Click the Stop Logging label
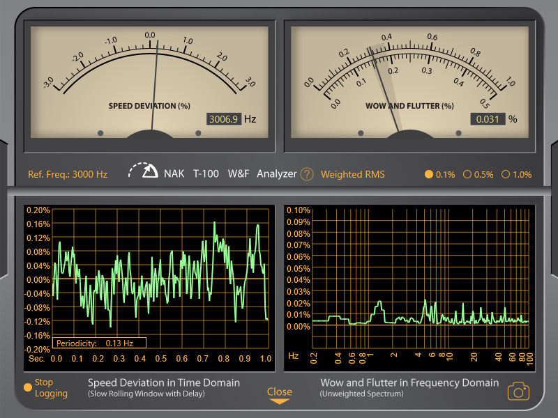 tap(51, 388)
